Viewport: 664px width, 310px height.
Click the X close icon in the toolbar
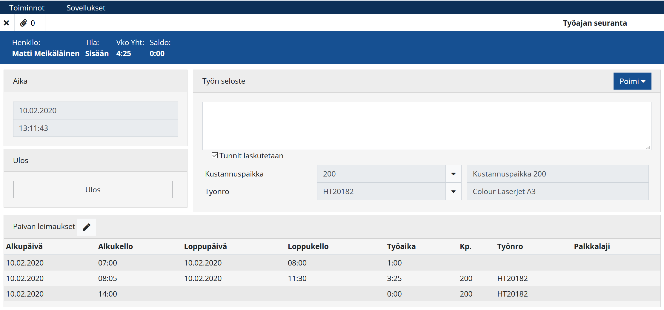(x=6, y=23)
